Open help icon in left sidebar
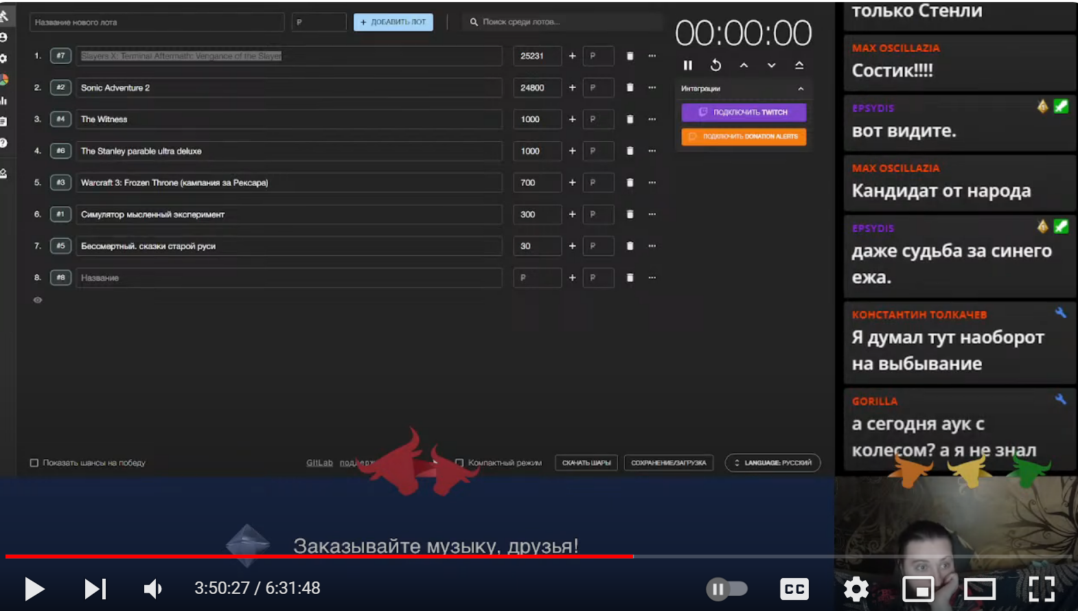 3,143
